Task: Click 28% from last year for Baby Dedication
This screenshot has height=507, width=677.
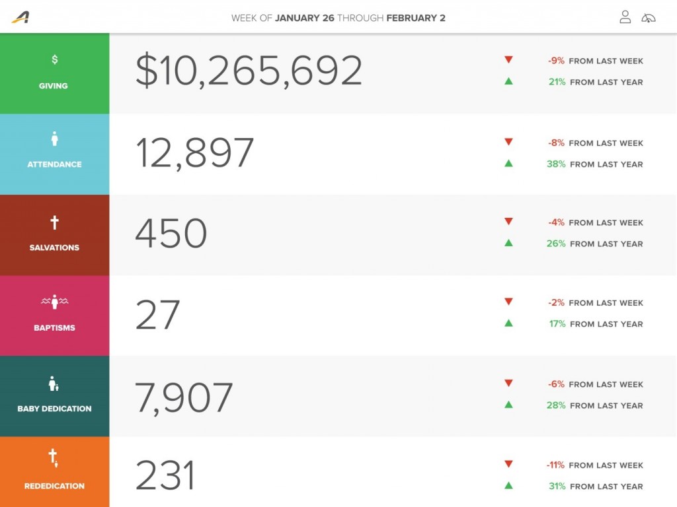Action: (x=594, y=405)
